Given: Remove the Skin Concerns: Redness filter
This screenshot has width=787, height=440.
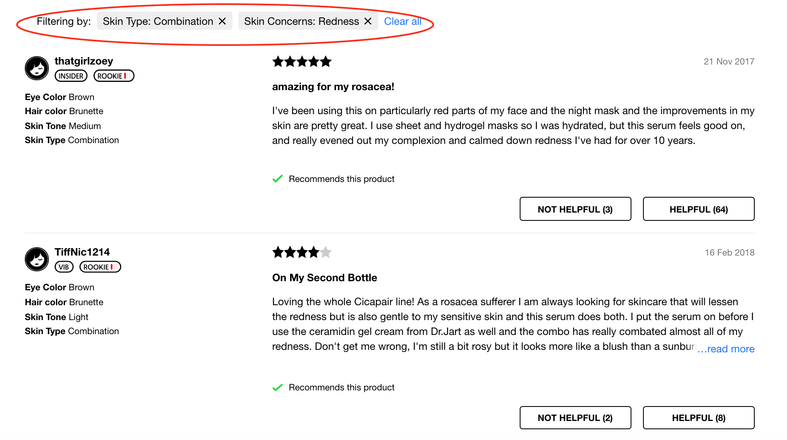Looking at the screenshot, I should [x=368, y=21].
